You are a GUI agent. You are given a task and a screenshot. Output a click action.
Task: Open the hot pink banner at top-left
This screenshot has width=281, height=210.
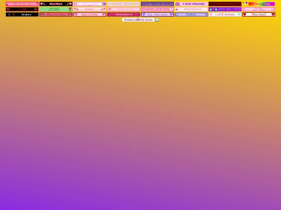click(22, 4)
